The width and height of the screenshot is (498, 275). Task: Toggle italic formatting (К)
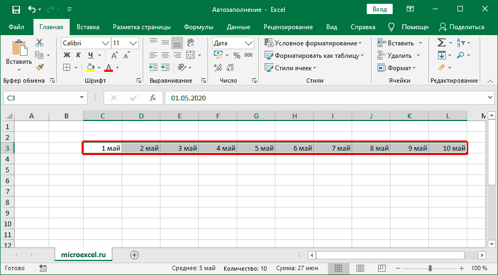click(x=79, y=55)
